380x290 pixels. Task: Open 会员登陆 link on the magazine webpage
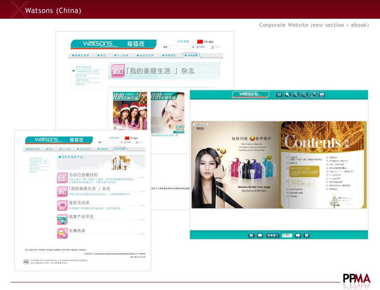tap(183, 41)
